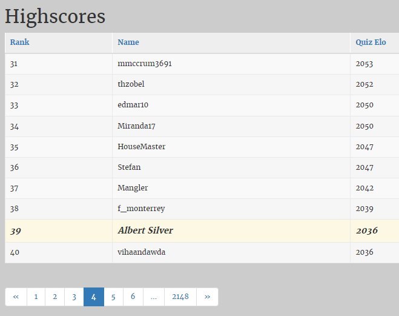Click the ellipsis pagination item
The image size is (399, 316).
[x=154, y=297]
